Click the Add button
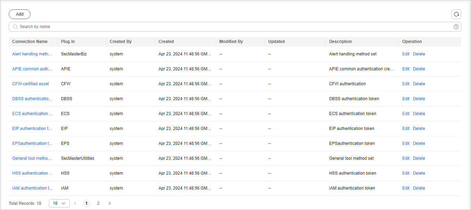 point(20,14)
